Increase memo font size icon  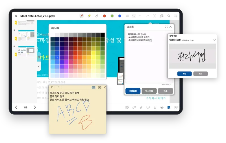(x=52, y=87)
